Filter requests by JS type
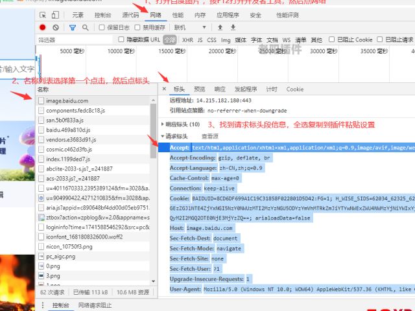415x311 pixels. pyautogui.click(x=200, y=40)
